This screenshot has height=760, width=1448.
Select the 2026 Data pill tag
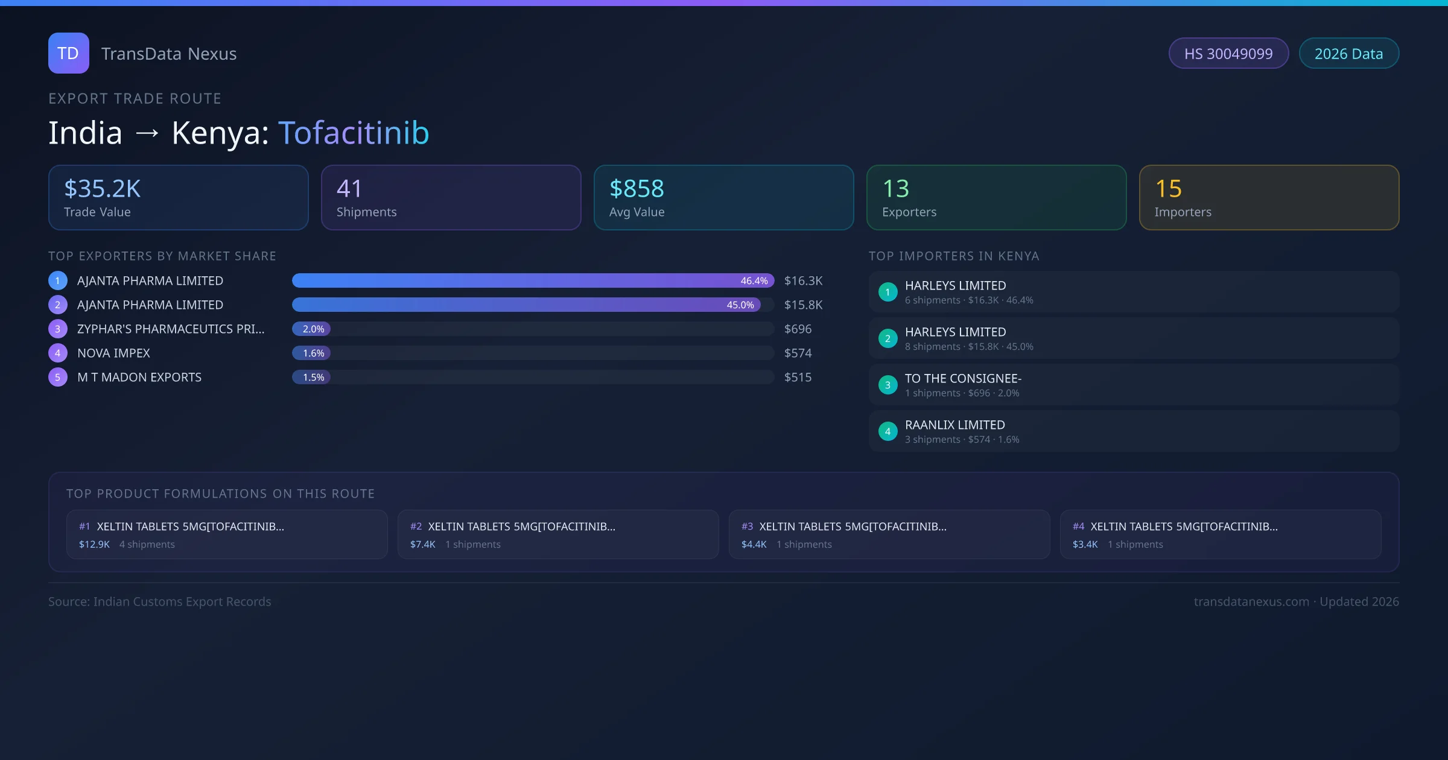pos(1348,54)
